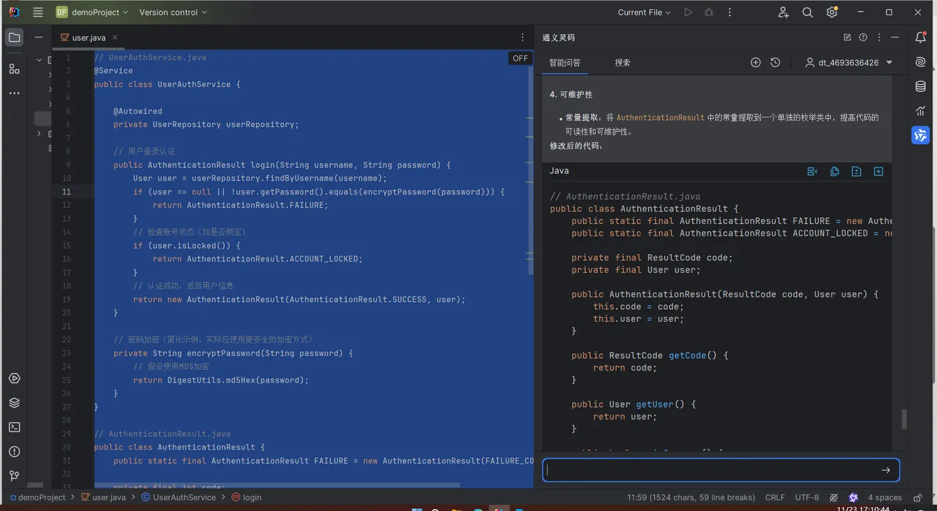Open the Current File run configuration dropdown
Viewport: 937px width, 511px height.
point(644,12)
